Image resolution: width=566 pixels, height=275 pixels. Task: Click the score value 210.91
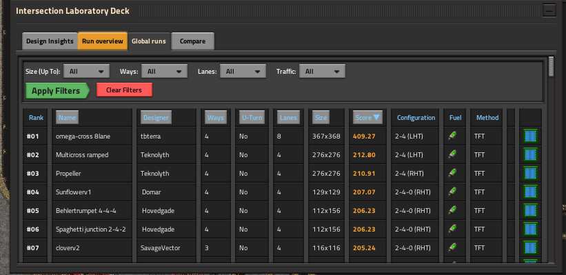click(364, 174)
